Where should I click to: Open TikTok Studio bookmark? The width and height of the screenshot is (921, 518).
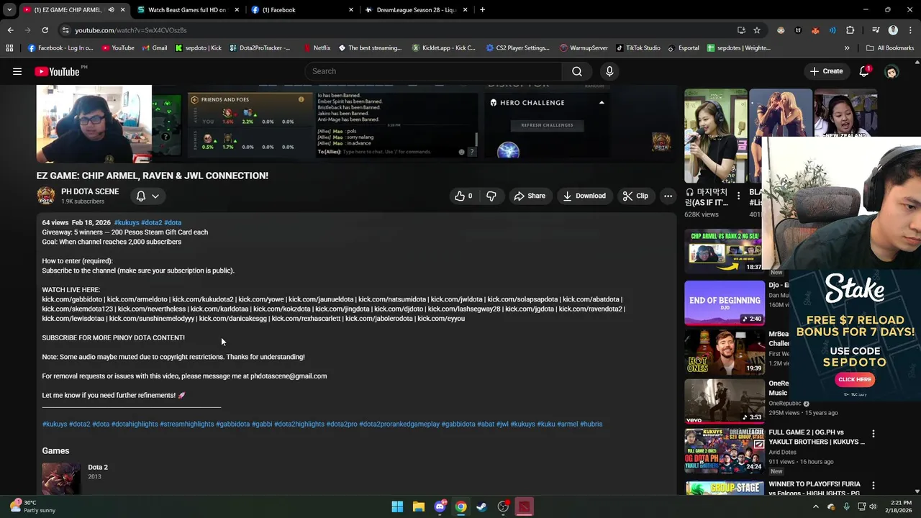point(638,48)
